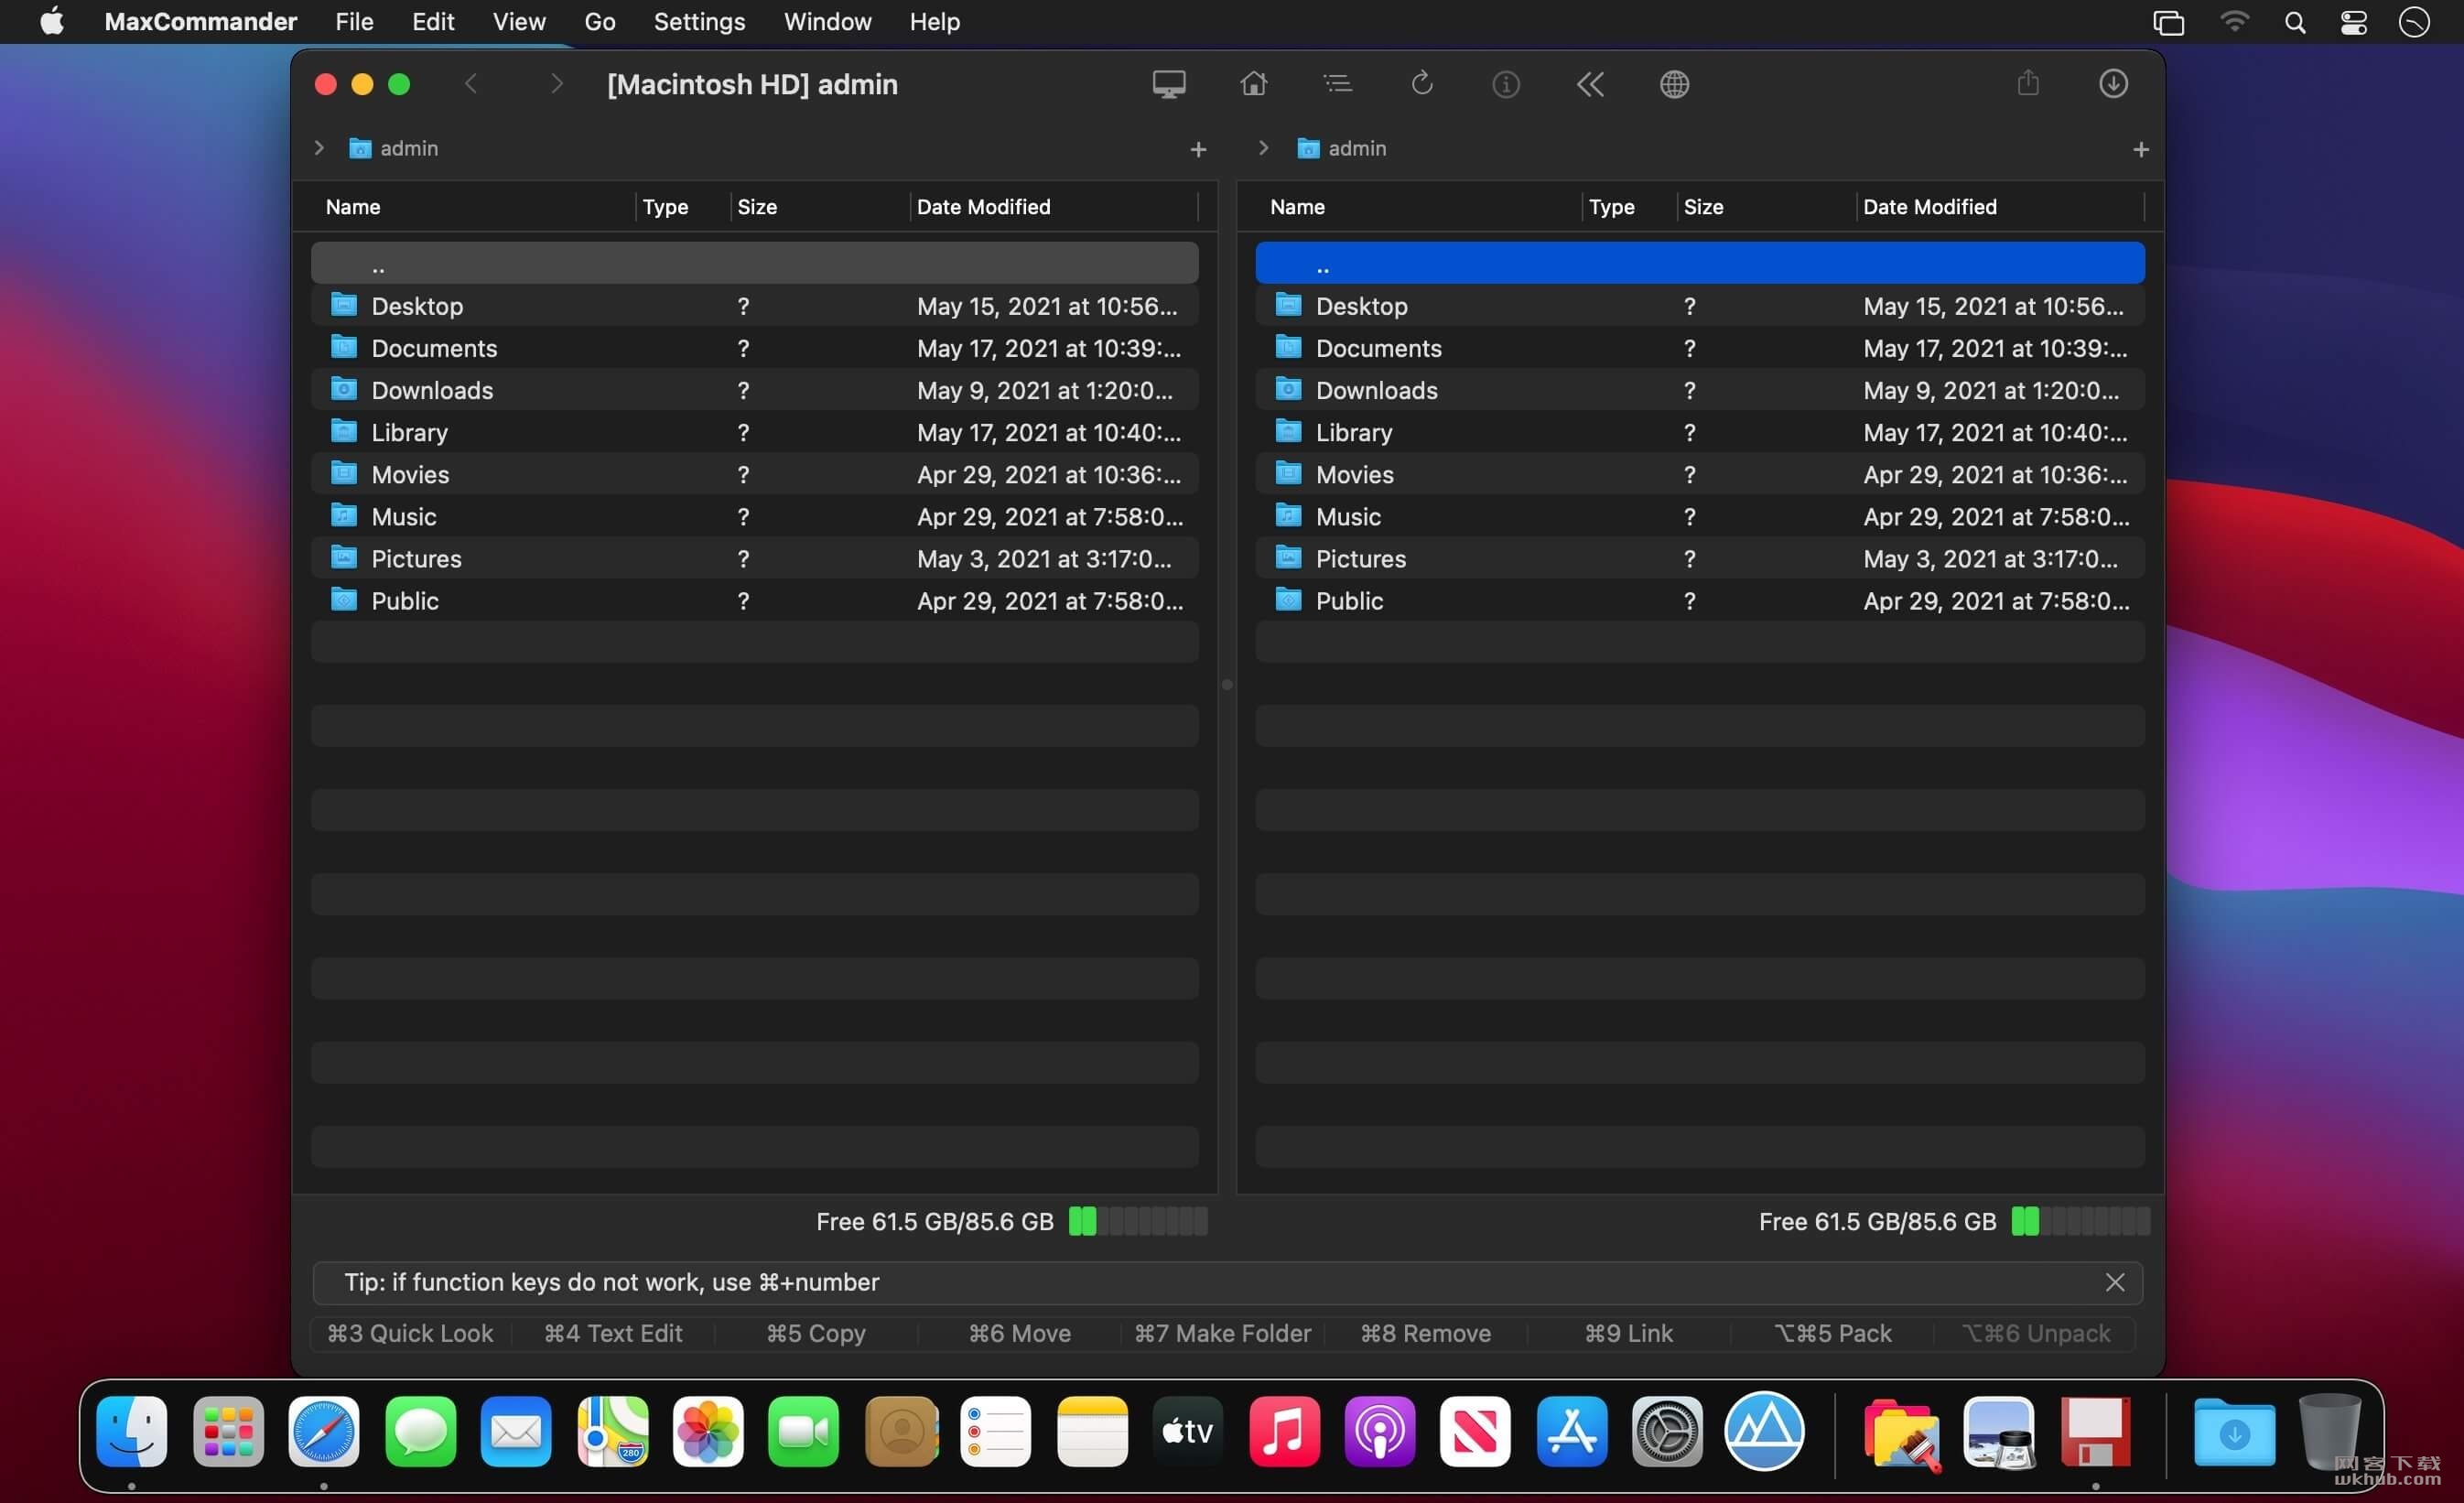This screenshot has height=1503, width=2464.
Task: Navigate back with the left arrow
Action: [471, 84]
